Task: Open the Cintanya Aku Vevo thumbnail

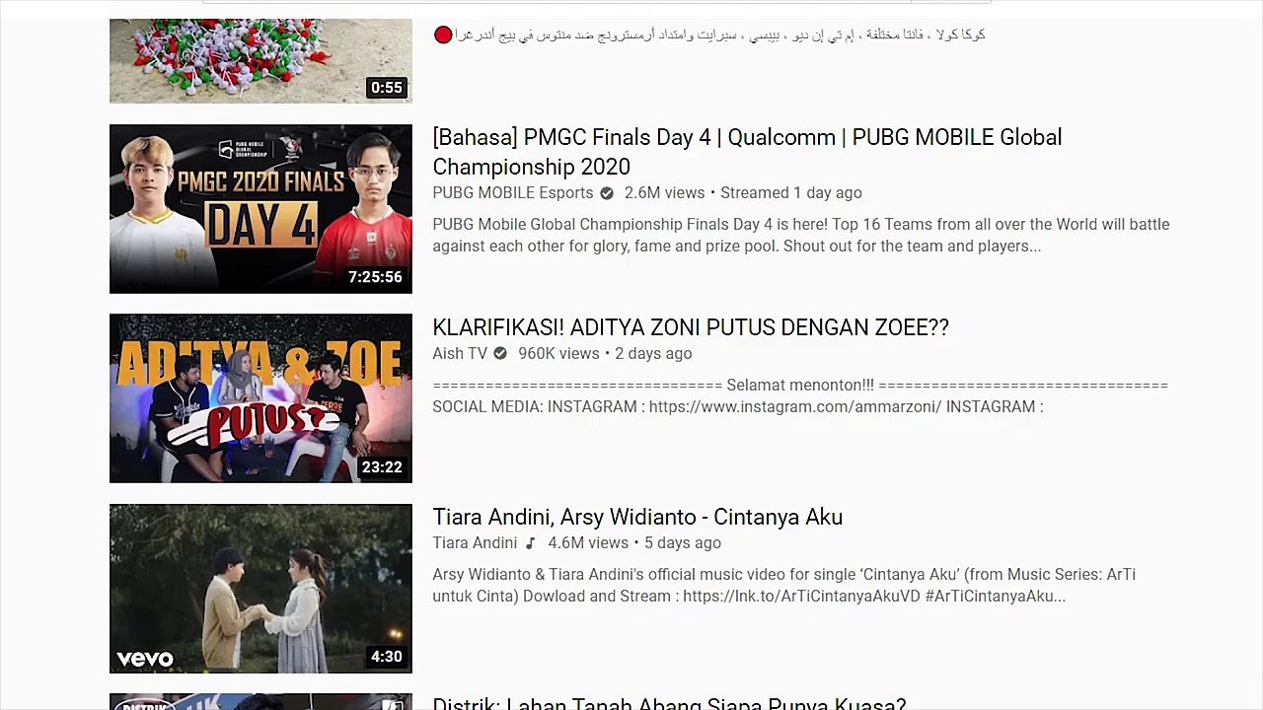Action: (x=260, y=589)
